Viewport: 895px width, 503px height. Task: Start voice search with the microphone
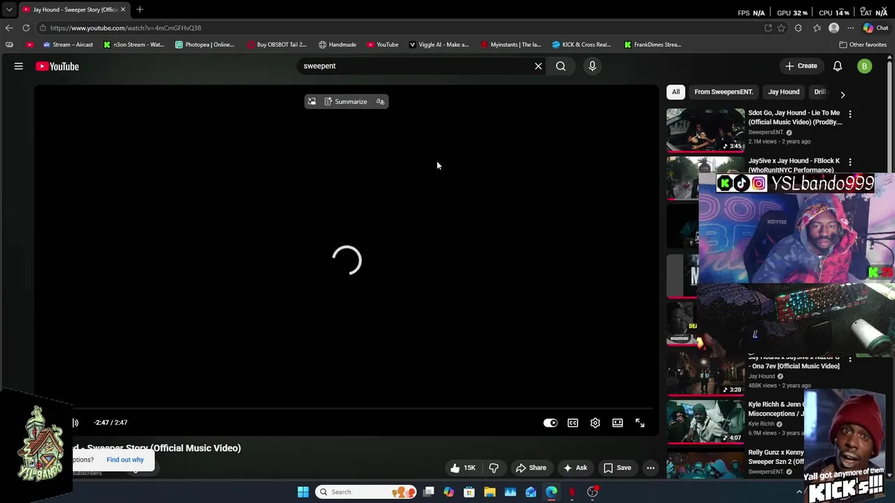592,66
